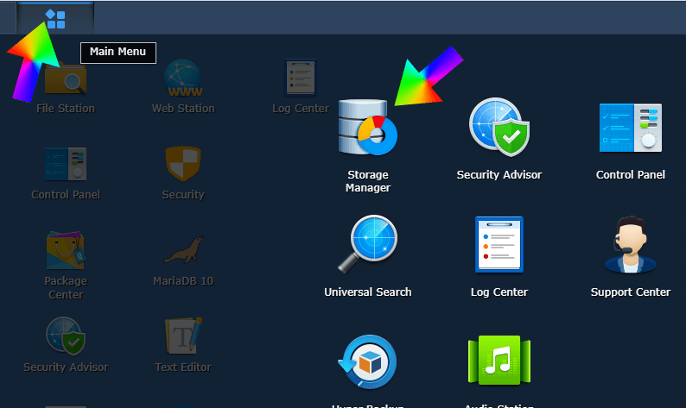Click the 'Web Station' label text

pos(183,109)
